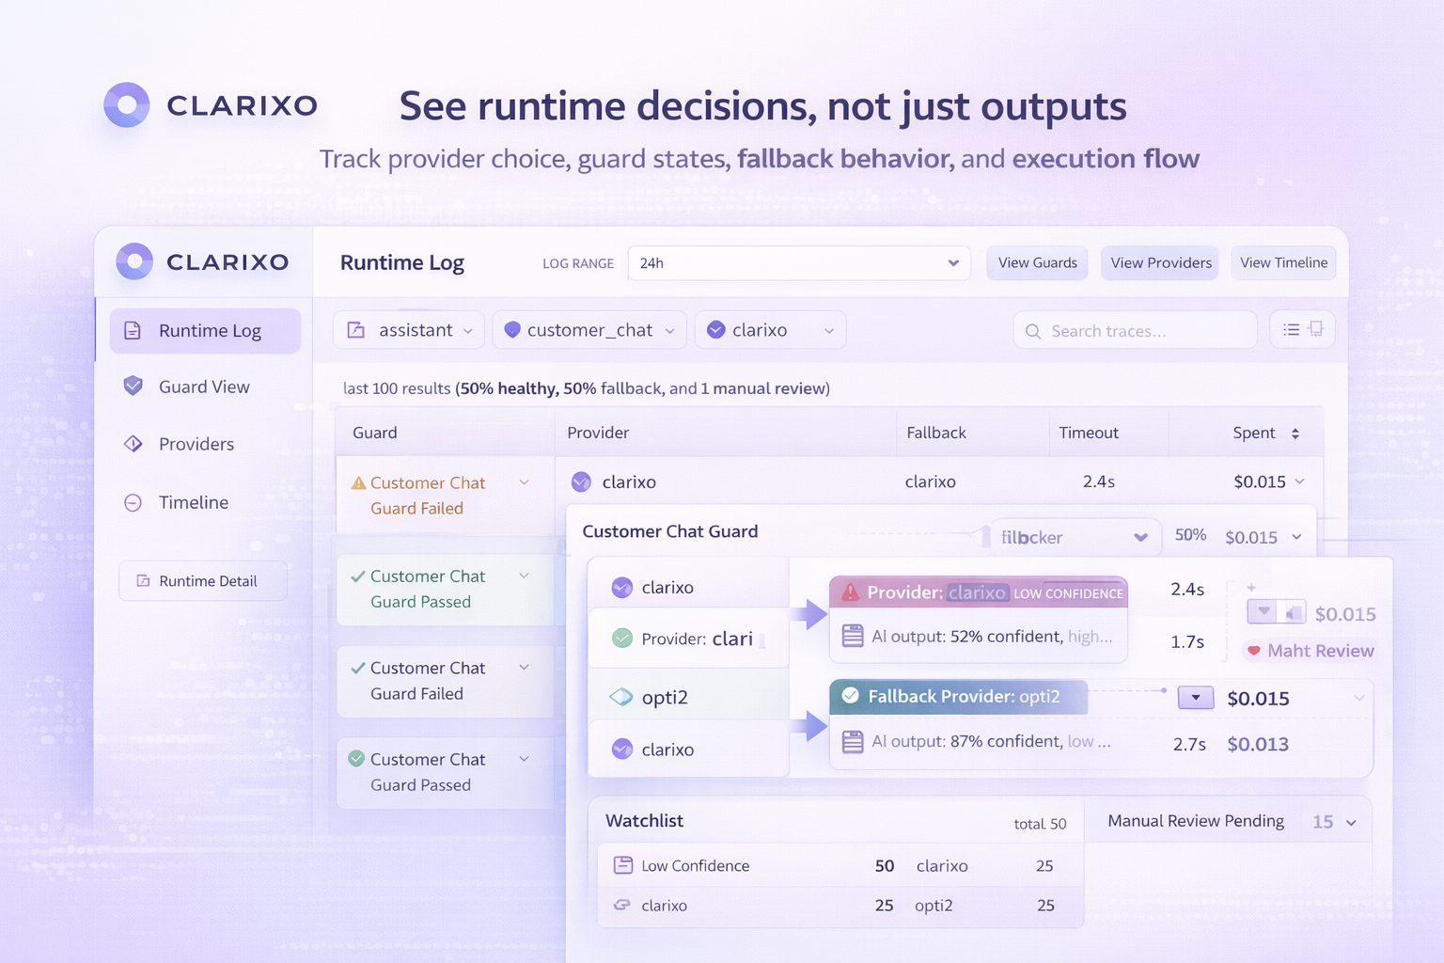
Task: Click the clarixo filter check badge icon
Action: (x=716, y=330)
